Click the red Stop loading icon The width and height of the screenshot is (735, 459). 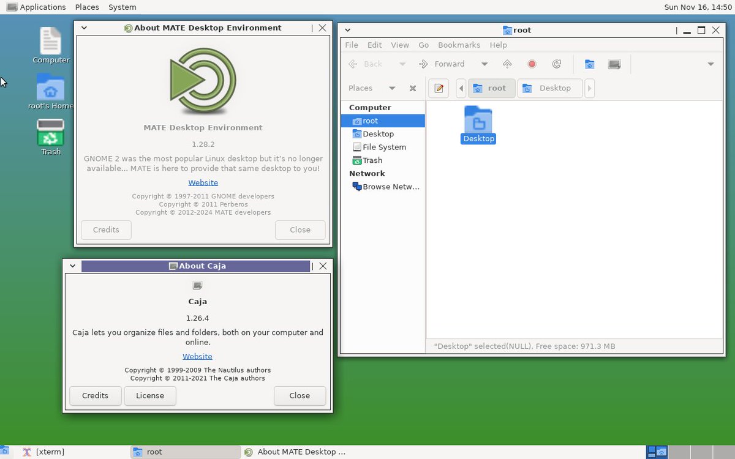(532, 64)
